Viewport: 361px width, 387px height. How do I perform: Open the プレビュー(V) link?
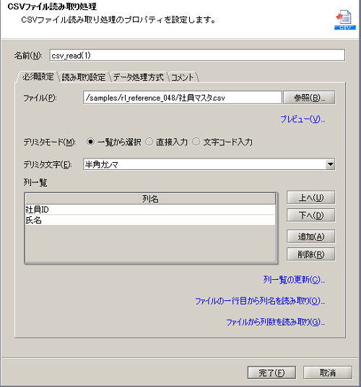tap(303, 119)
